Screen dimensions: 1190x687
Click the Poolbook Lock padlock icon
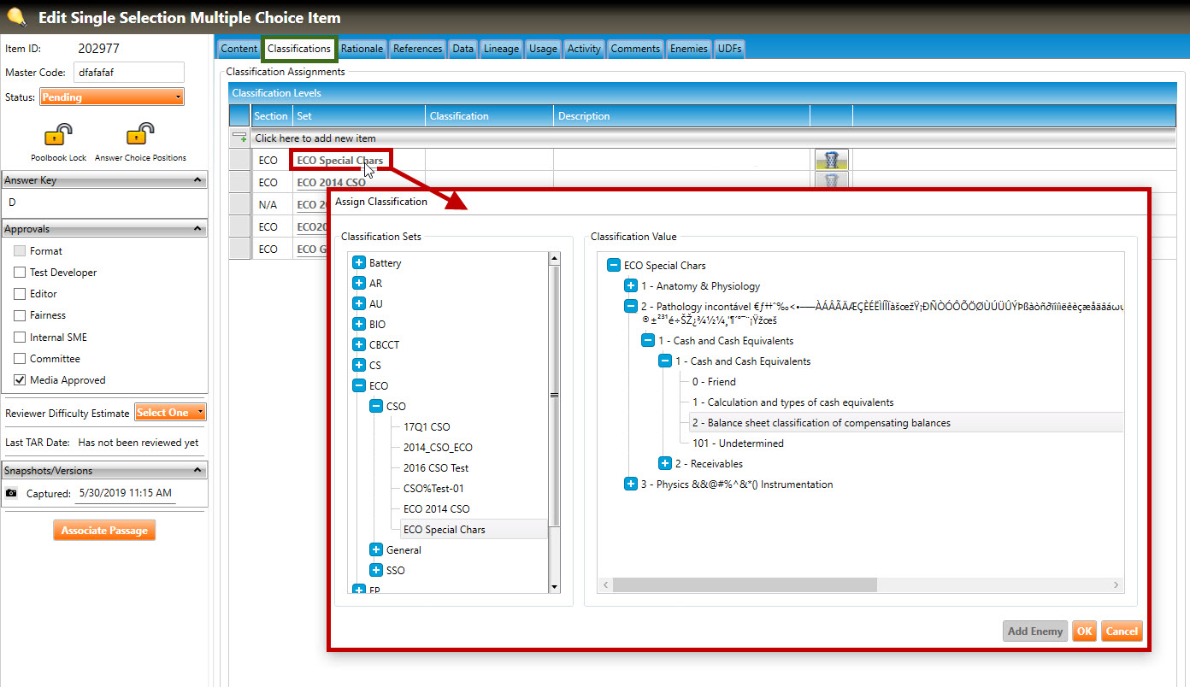pos(58,135)
